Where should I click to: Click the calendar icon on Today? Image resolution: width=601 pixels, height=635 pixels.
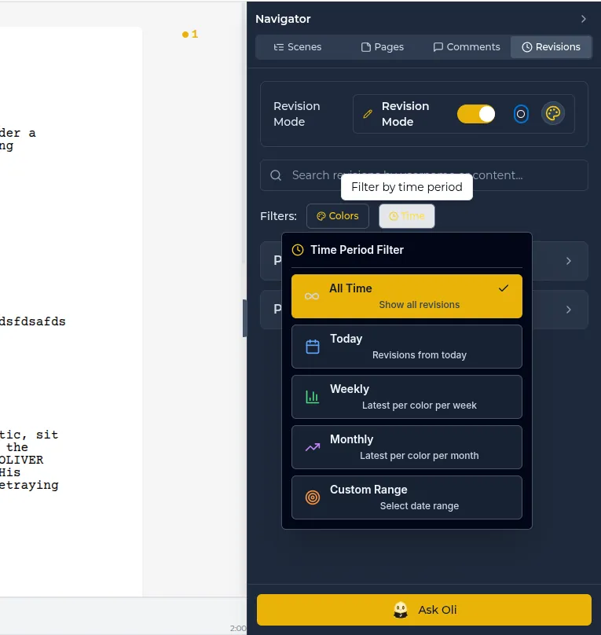click(313, 347)
